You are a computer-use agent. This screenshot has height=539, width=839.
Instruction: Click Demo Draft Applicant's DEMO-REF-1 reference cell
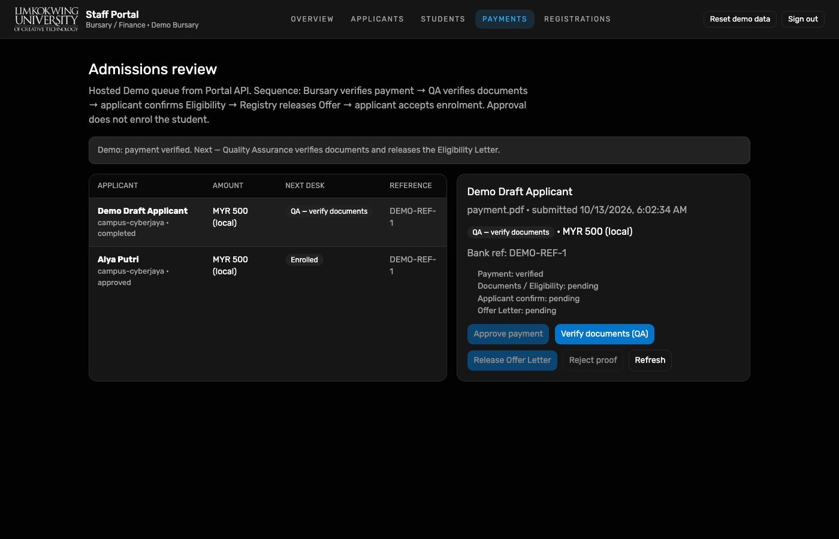point(413,217)
